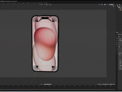Click the timeline auto-keying record button

pos(41,84)
